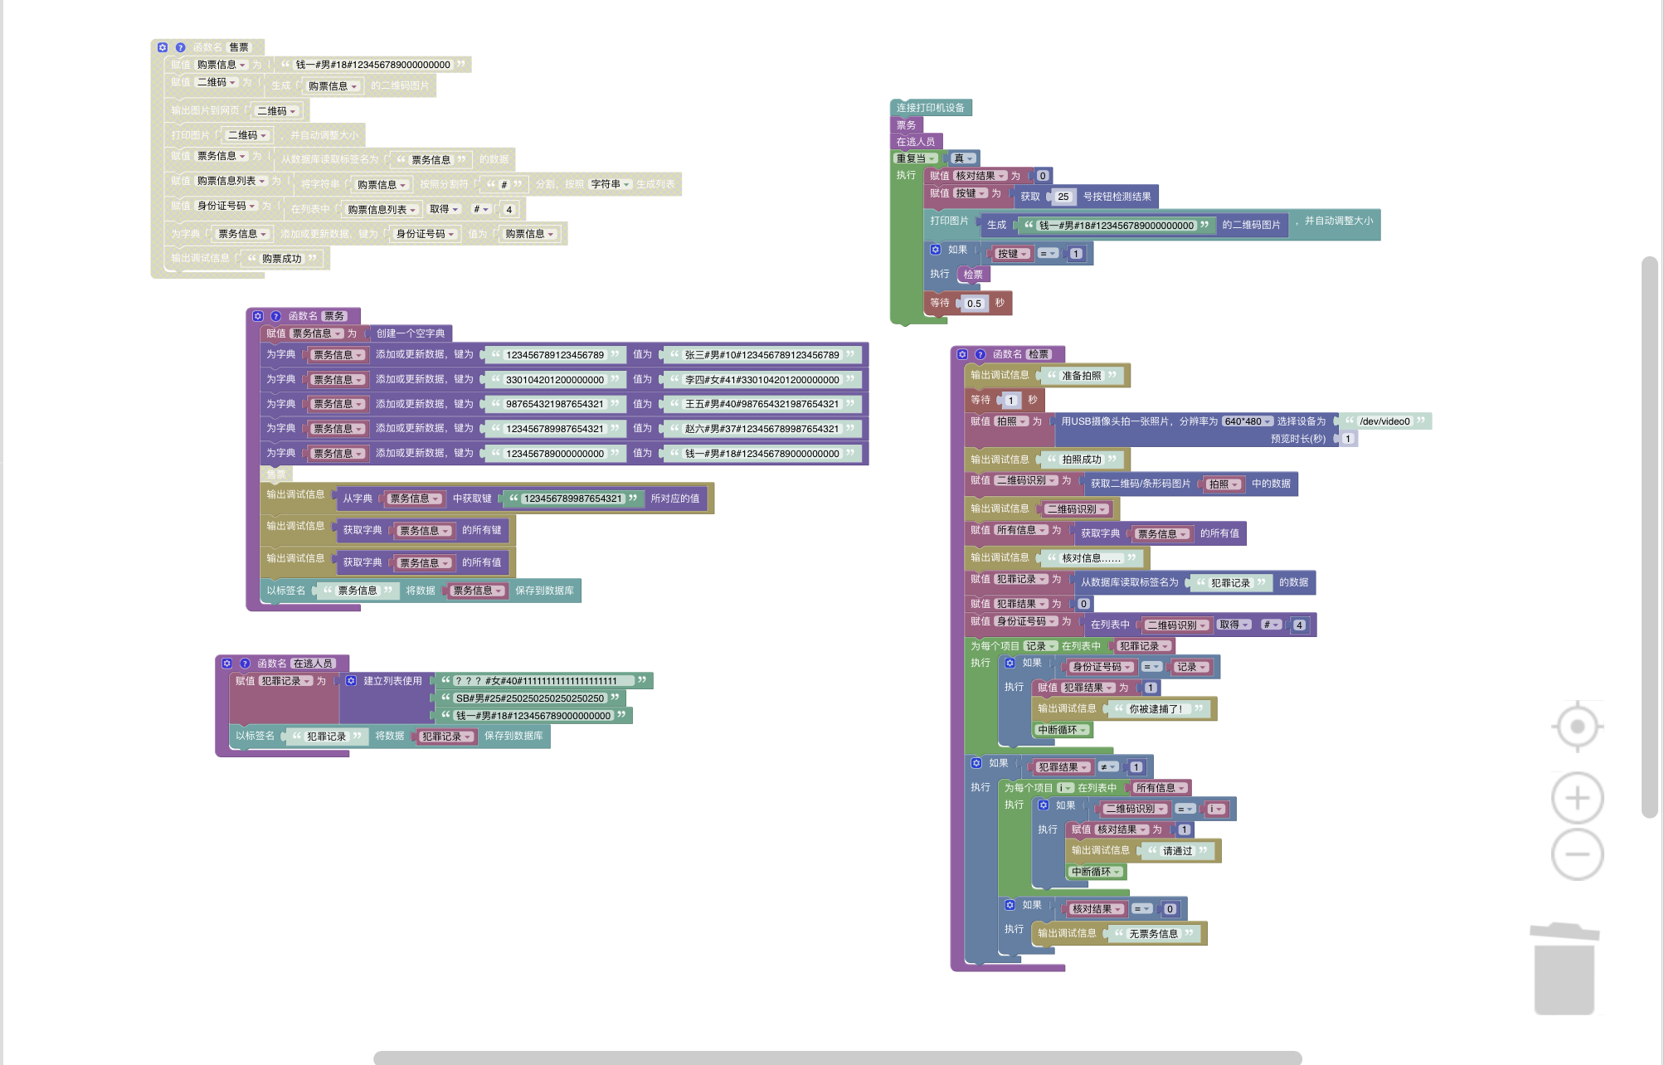Select the 连接打印机设备 block
Viewport: 1664px width, 1065px height.
point(930,108)
